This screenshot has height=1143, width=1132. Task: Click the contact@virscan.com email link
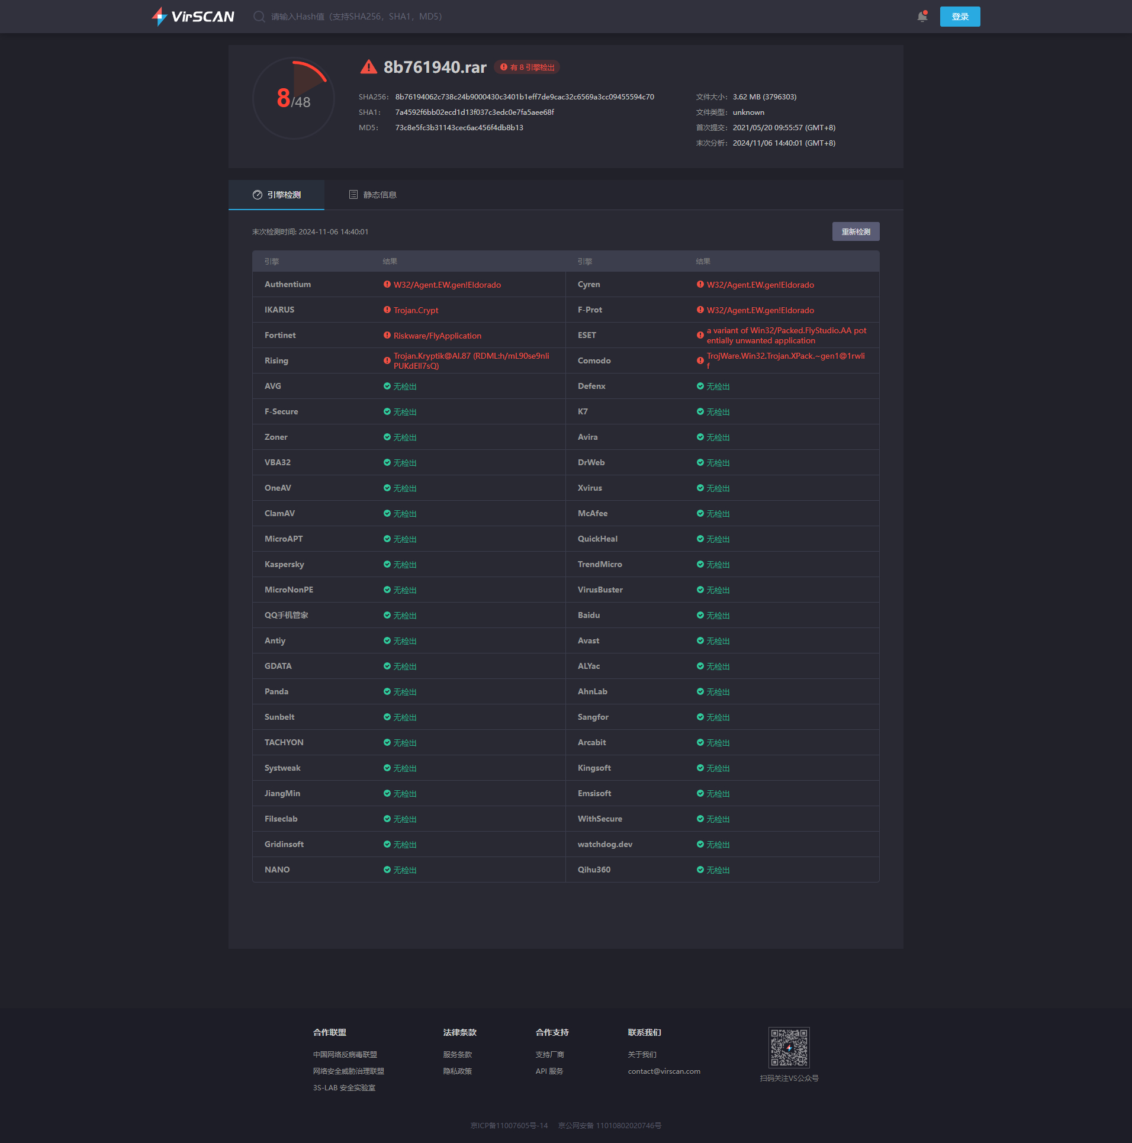pos(664,1071)
